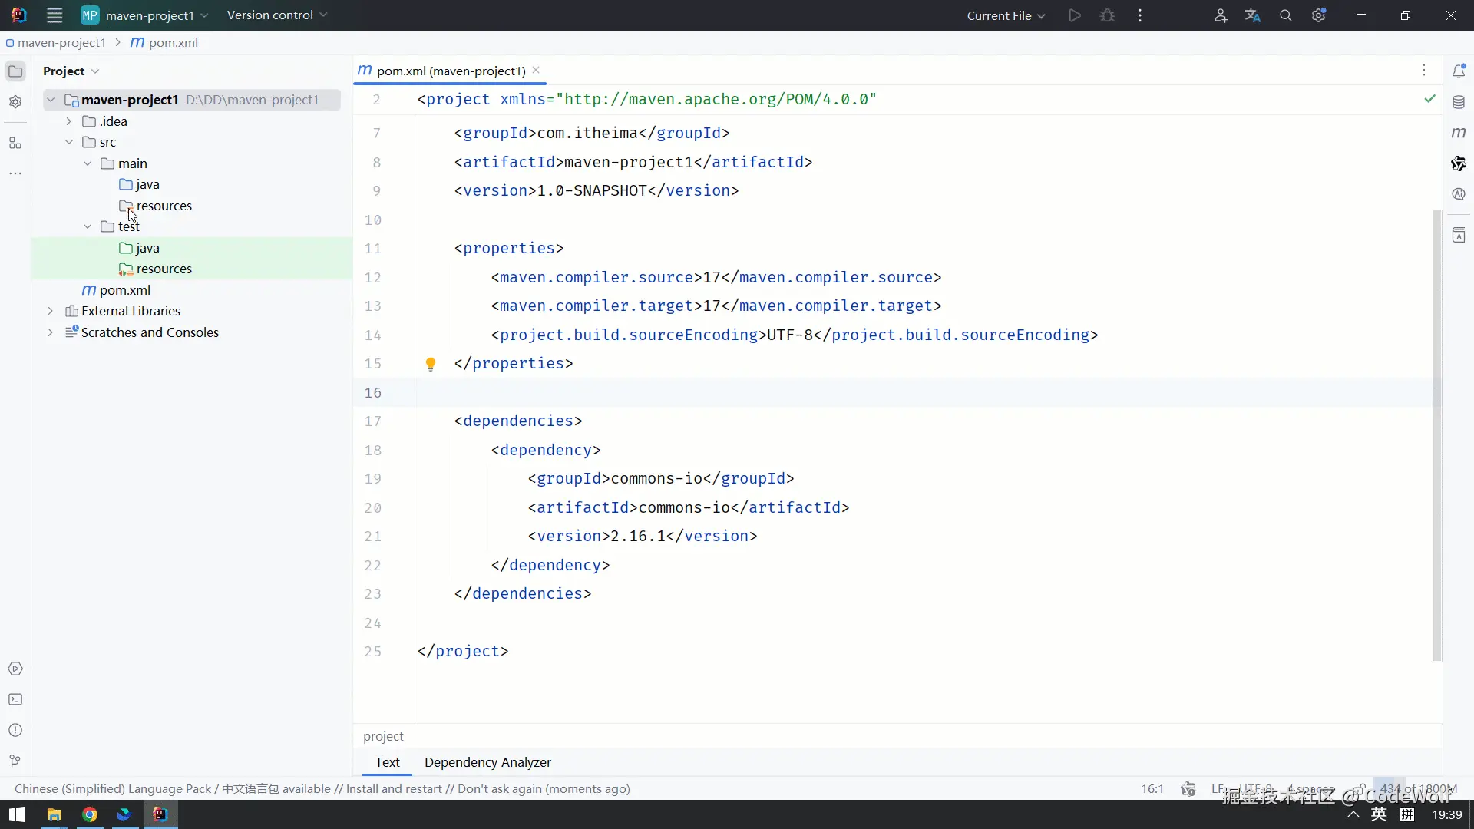Click the editor vertical scrollbar
The image size is (1474, 829).
click(x=1437, y=434)
